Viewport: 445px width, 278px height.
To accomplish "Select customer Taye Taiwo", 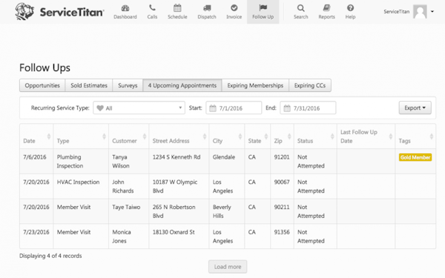I will tap(126, 207).
